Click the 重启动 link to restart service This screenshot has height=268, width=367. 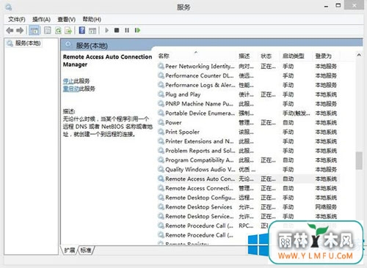(x=71, y=89)
